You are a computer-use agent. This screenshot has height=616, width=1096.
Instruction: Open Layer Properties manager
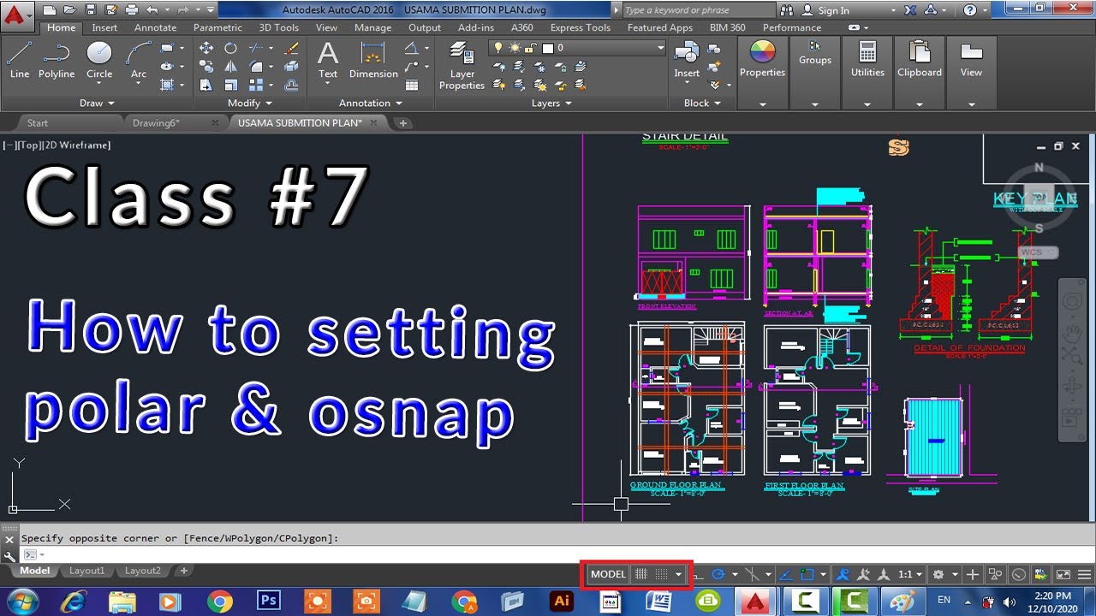(x=462, y=67)
